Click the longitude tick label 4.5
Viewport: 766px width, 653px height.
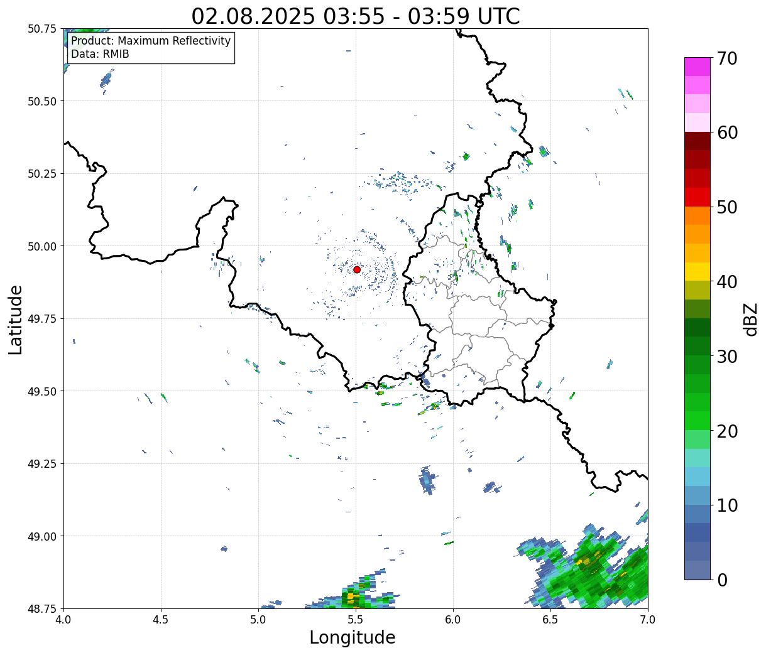pyautogui.click(x=161, y=620)
